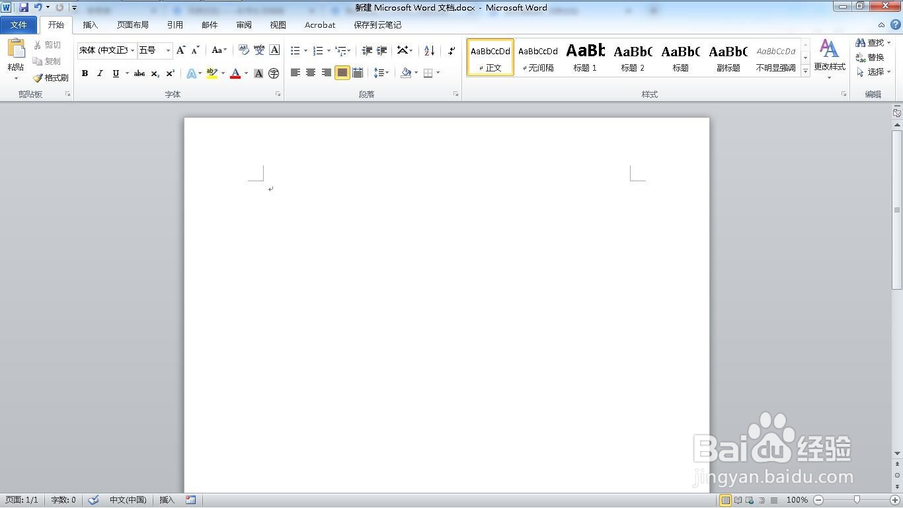Toggle Justify alignment (highlighted)

point(342,73)
